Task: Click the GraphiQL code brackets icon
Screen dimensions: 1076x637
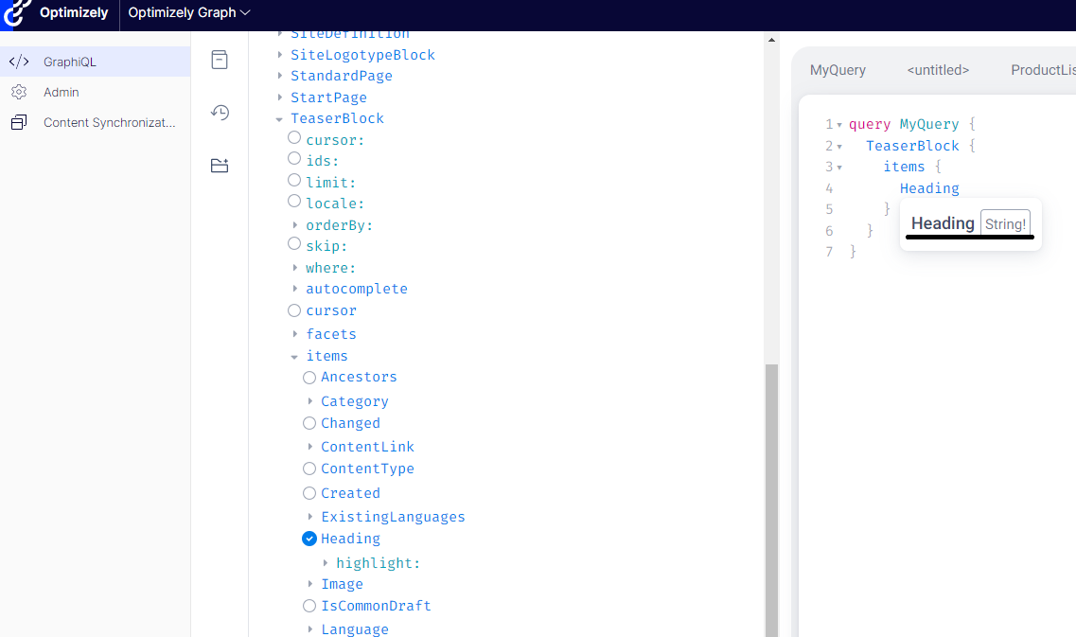Action: coord(19,62)
